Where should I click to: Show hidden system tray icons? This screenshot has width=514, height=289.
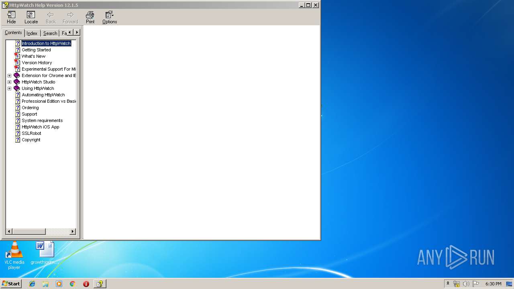pos(448,283)
